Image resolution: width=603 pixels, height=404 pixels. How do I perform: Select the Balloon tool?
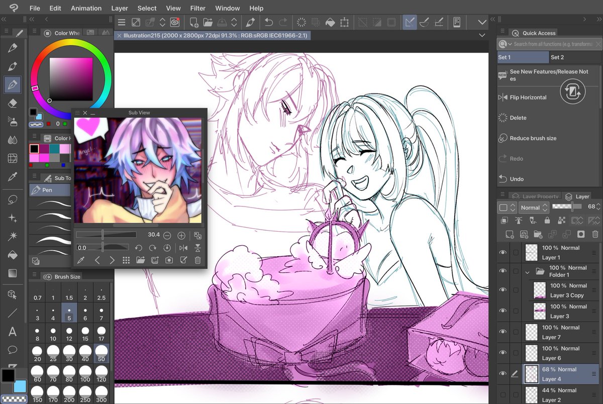(x=13, y=350)
